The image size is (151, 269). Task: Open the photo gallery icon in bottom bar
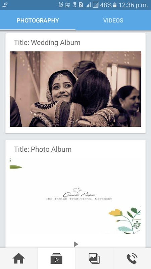point(94,258)
